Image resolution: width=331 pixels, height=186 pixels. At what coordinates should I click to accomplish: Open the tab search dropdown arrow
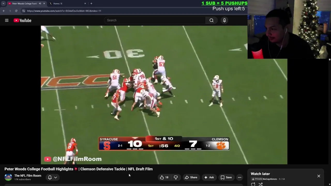click(x=3, y=4)
